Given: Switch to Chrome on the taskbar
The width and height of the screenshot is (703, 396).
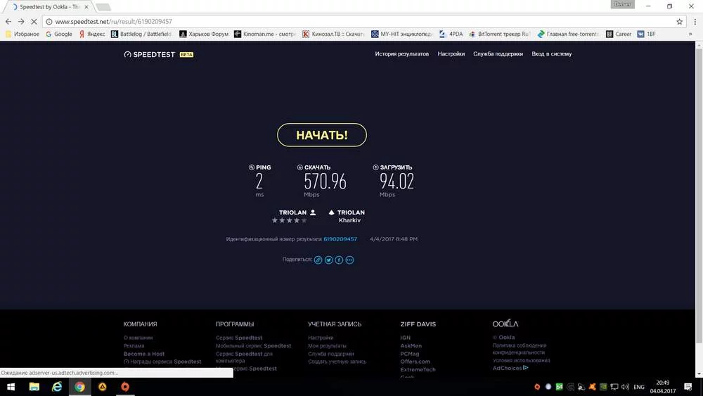Looking at the screenshot, I should coord(80,387).
